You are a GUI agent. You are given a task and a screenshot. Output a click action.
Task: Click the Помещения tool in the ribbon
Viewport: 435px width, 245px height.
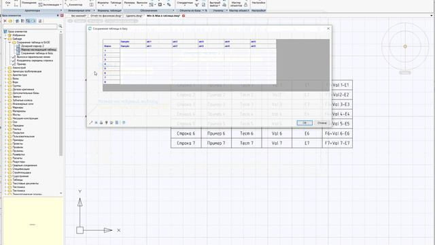tap(29, 3)
